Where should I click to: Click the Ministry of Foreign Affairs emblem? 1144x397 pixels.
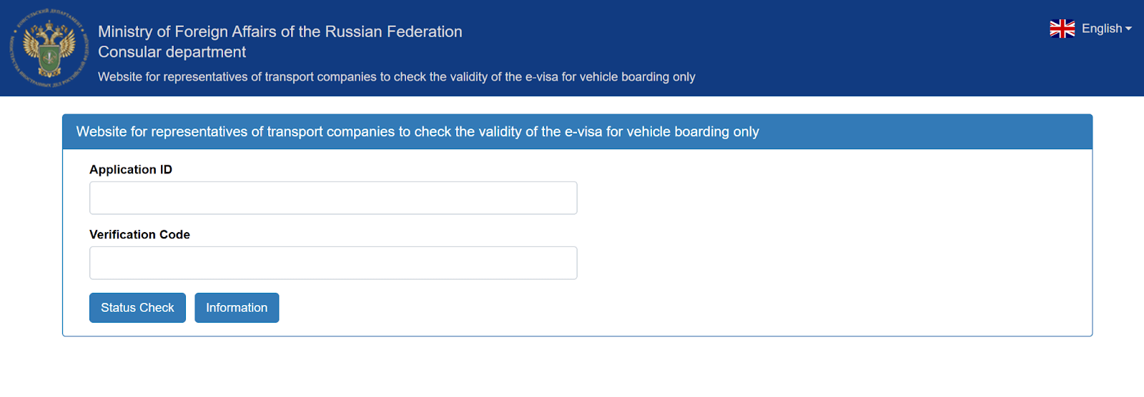tap(49, 48)
